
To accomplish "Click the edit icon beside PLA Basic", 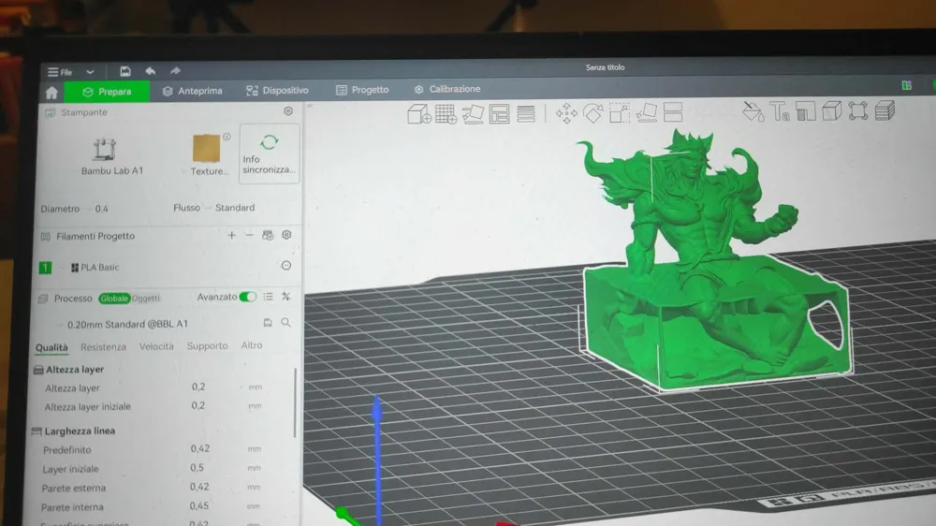I will click(286, 266).
